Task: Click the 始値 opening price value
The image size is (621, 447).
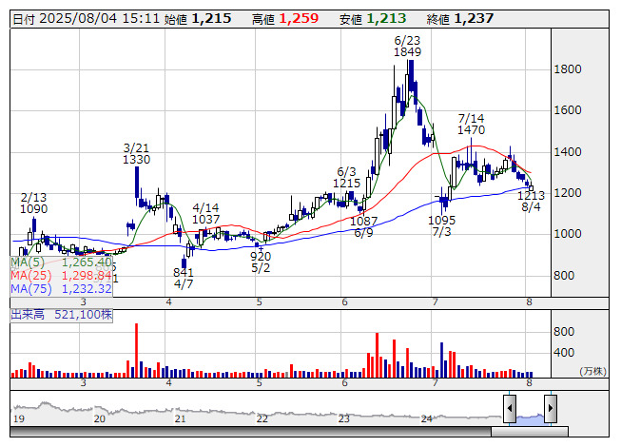Action: pyautogui.click(x=210, y=19)
